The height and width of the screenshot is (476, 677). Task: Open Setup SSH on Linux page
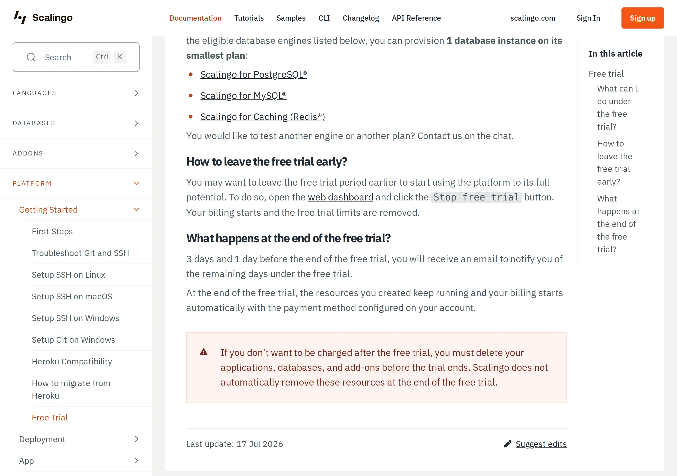coord(68,274)
